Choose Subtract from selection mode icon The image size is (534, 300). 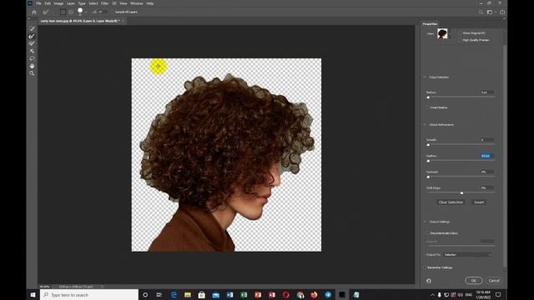pyautogui.click(x=71, y=12)
